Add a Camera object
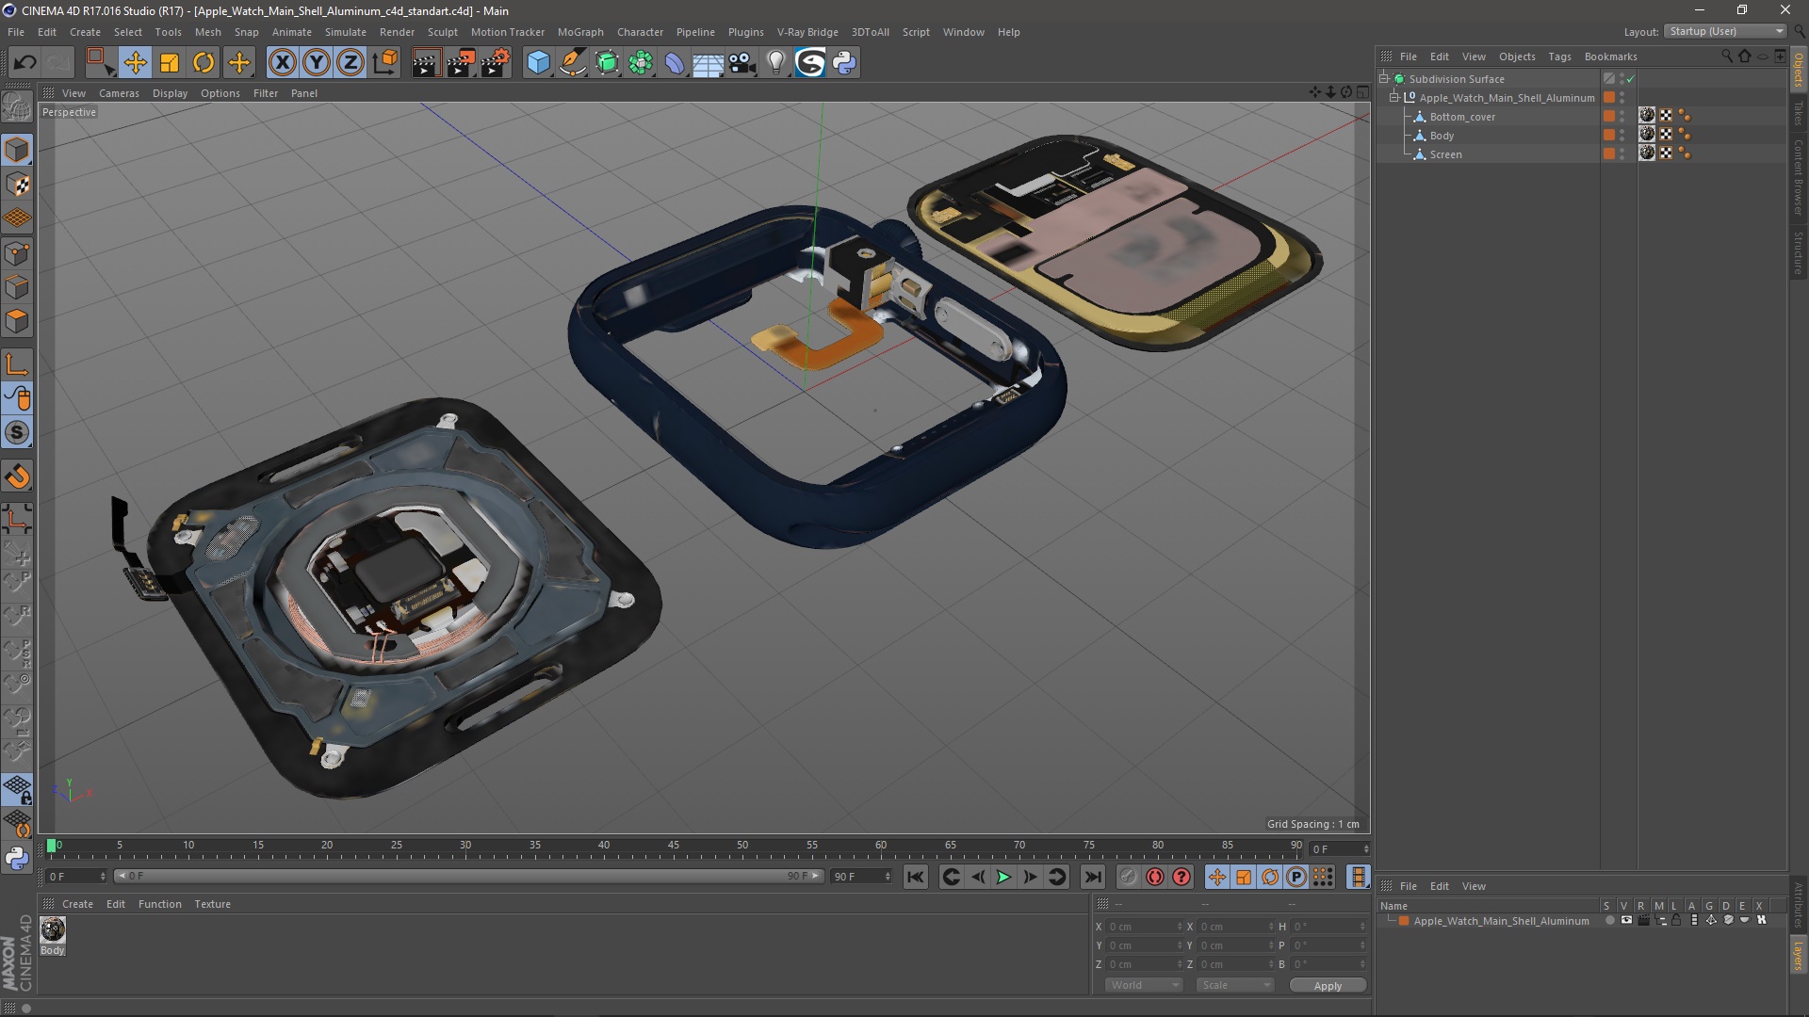This screenshot has width=1809, height=1017. coord(742,63)
